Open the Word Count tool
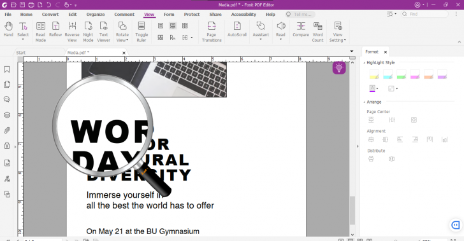The height and width of the screenshot is (241, 464). [318, 32]
